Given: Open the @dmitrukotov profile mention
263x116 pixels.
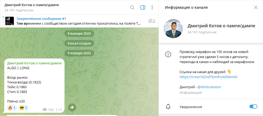Looking at the screenshot, I should tap(209, 87).
